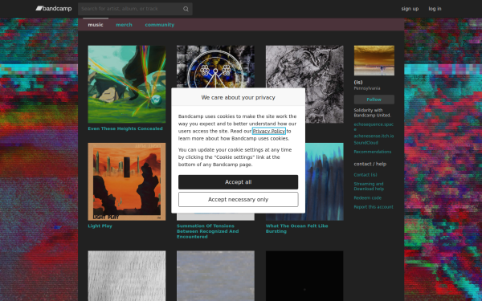Screen dimensions: 482x301
Task: Click the Accept necessary only button
Action: 239,200
